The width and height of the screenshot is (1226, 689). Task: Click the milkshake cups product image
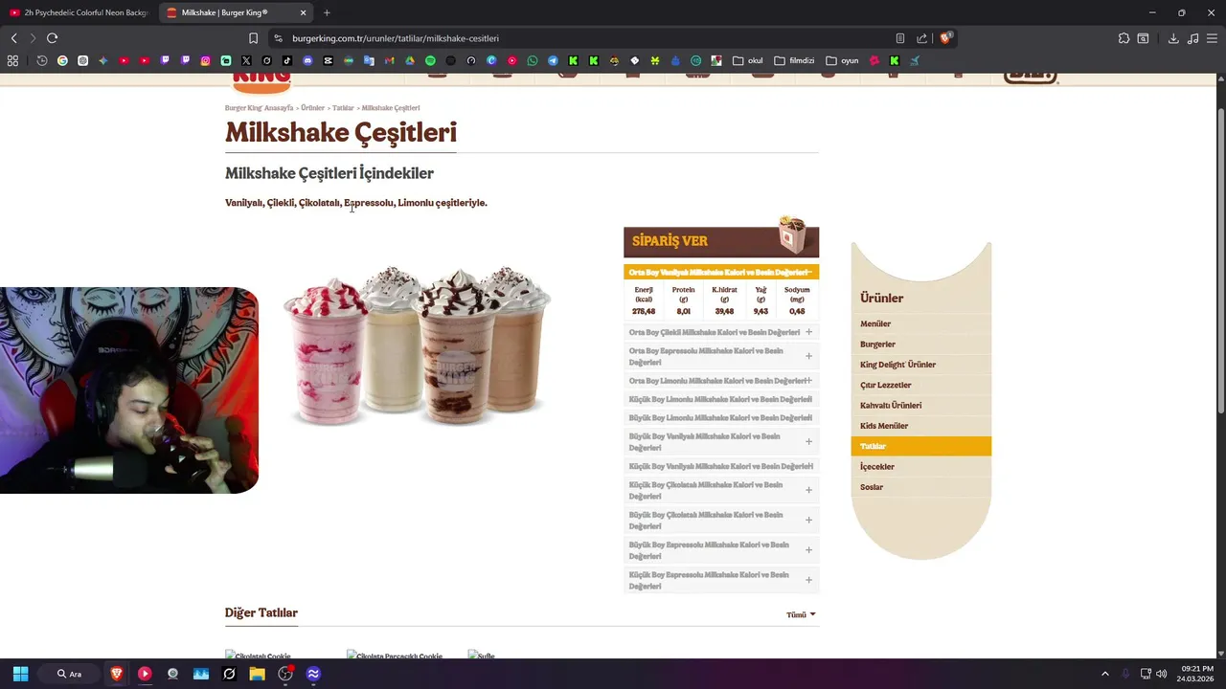point(417,344)
